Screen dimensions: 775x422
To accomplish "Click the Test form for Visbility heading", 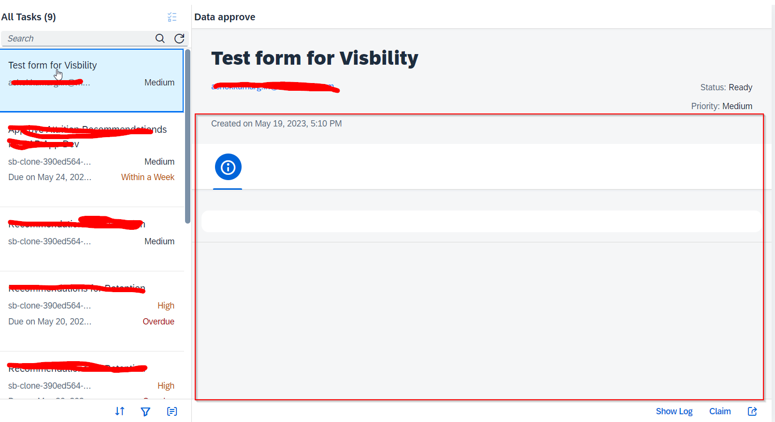I will (x=315, y=58).
